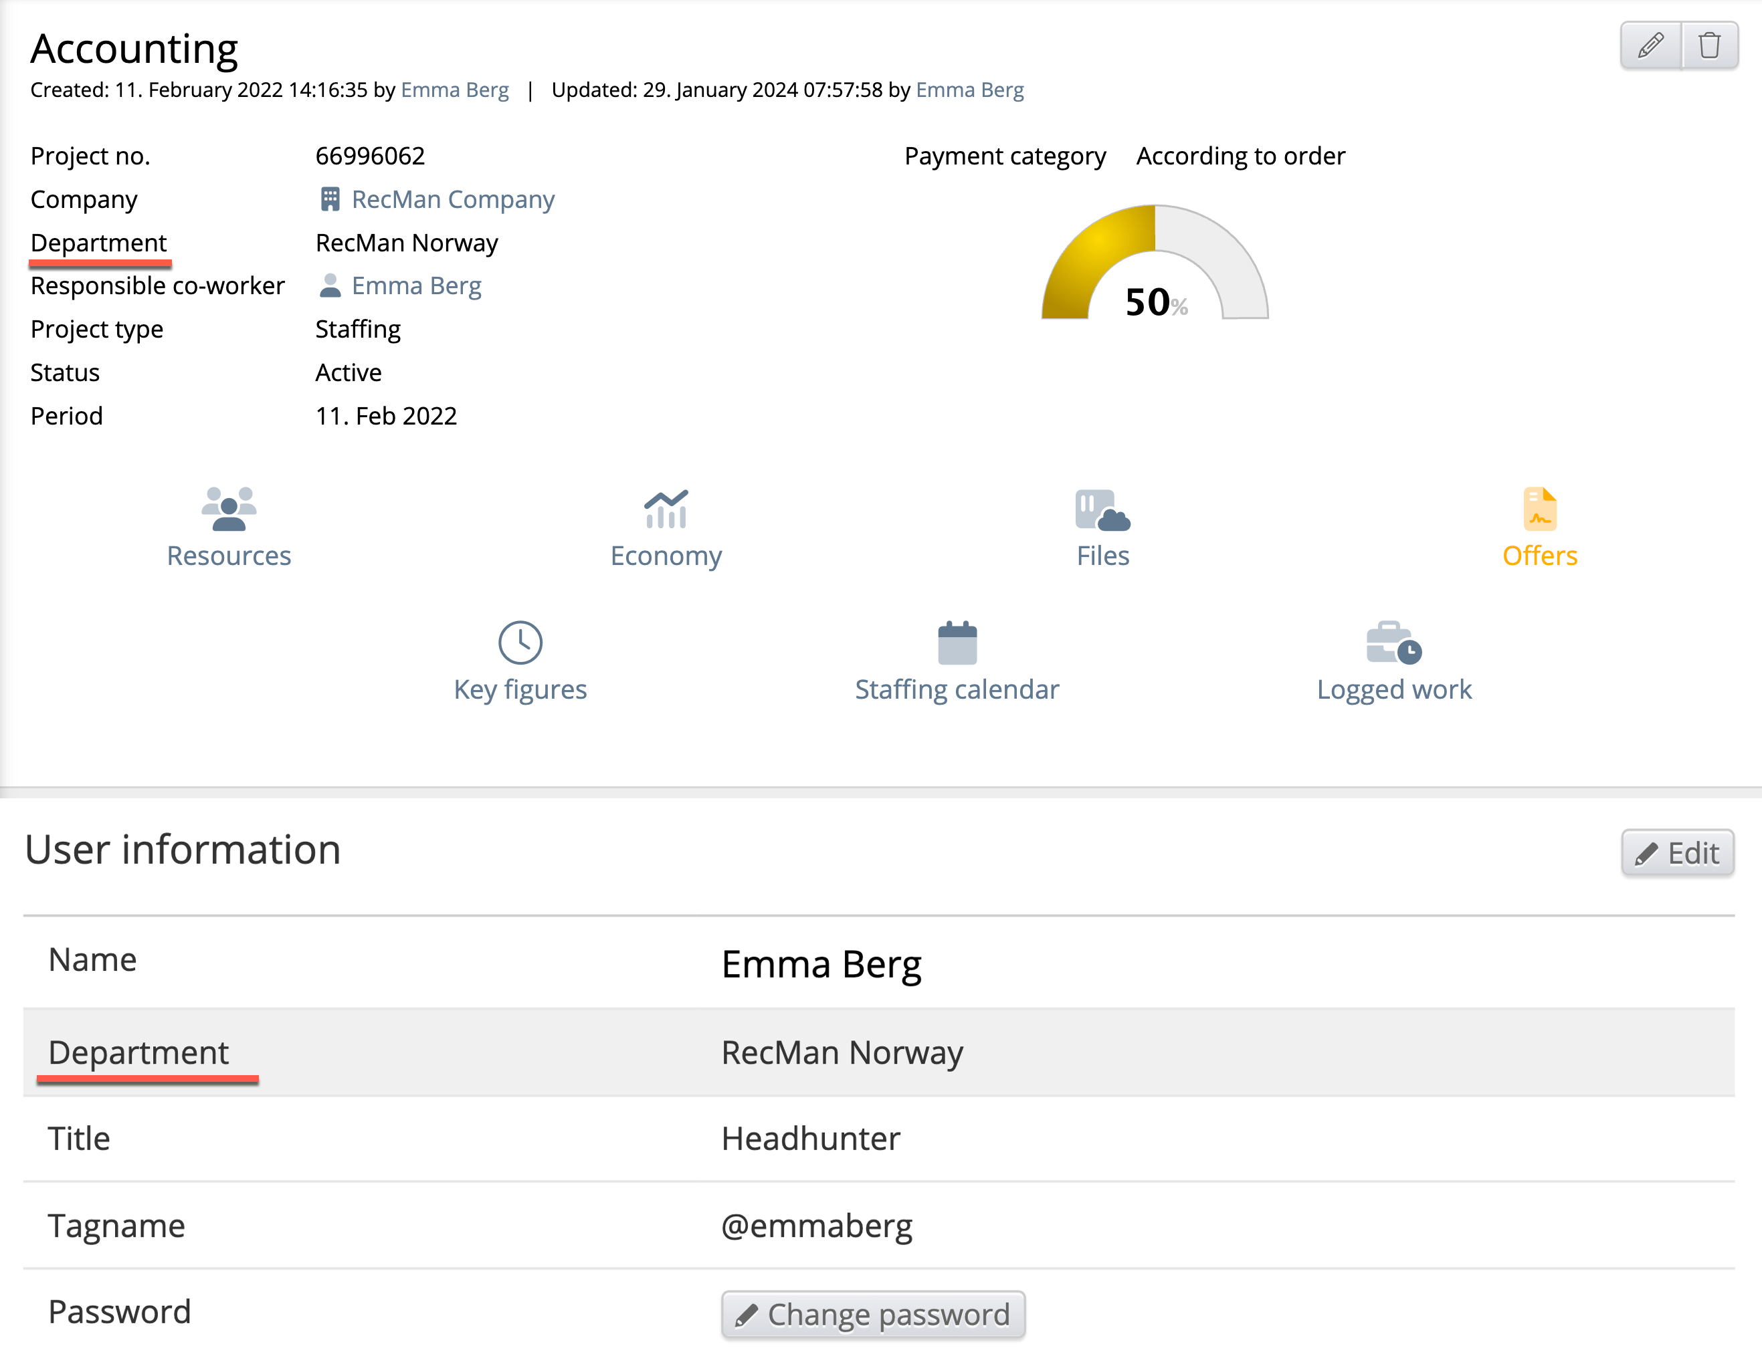
Task: Open the Resources section icon
Action: click(x=228, y=509)
